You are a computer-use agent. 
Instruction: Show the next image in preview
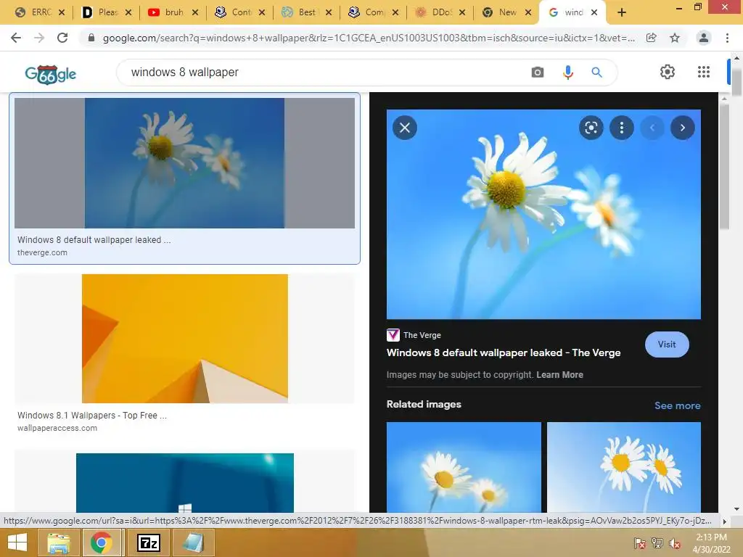[682, 128]
